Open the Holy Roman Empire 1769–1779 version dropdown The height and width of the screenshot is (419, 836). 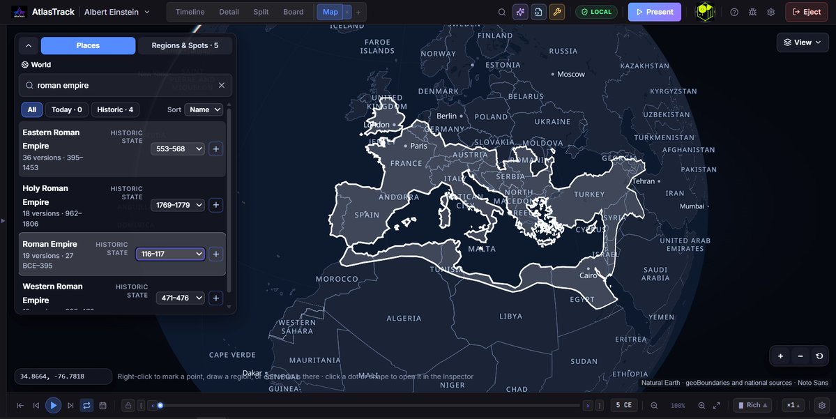178,205
